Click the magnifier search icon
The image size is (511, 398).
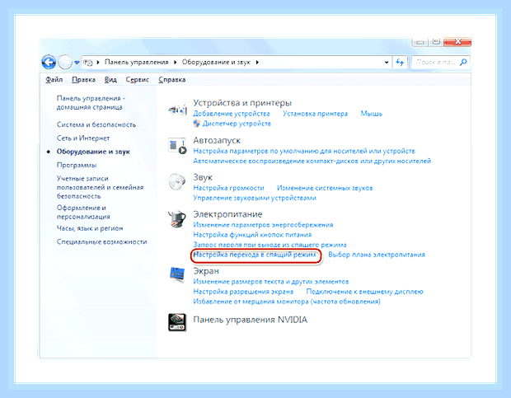[463, 62]
